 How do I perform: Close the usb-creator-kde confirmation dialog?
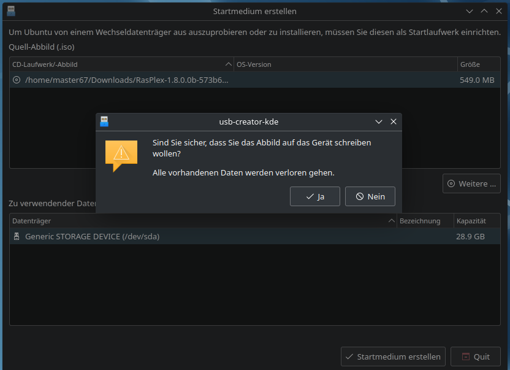[394, 121]
